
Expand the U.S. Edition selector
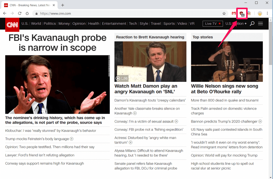pyautogui.click(x=236, y=23)
